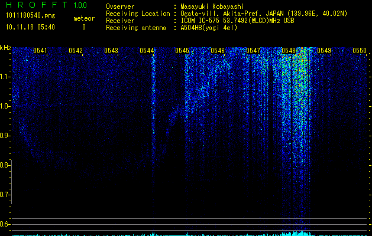Click the 1.1 kHz frequency label

tap(5, 77)
